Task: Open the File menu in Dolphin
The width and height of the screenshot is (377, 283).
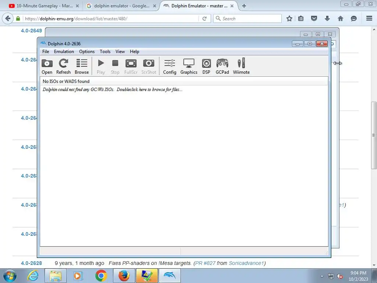Action: (46, 52)
